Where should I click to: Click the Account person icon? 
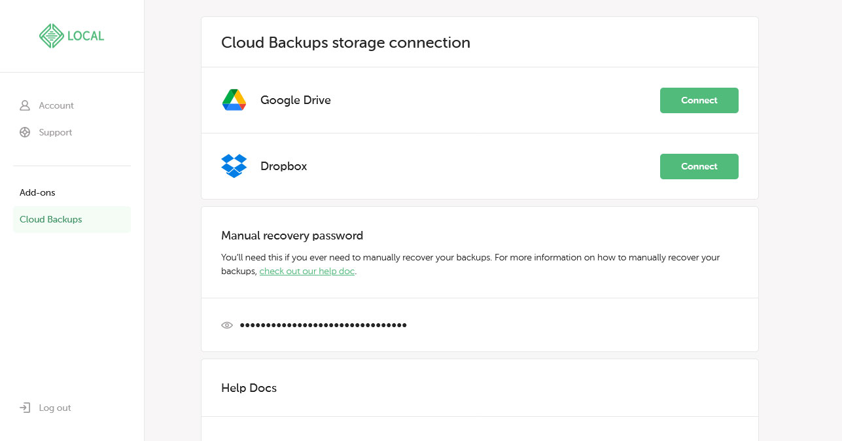coord(25,105)
